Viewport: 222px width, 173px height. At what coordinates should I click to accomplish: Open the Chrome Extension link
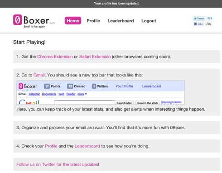[x=55, y=56]
